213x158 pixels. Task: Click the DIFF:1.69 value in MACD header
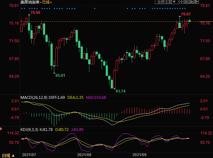coord(56,98)
